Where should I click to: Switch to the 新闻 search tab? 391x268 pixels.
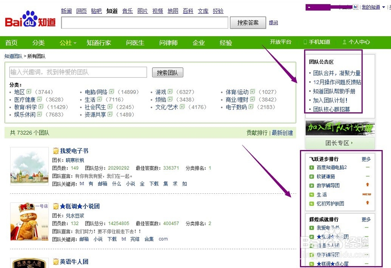[66, 11]
